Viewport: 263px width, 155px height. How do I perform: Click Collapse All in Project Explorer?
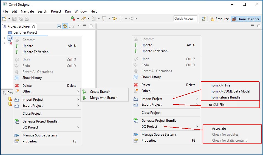coord(59,26)
